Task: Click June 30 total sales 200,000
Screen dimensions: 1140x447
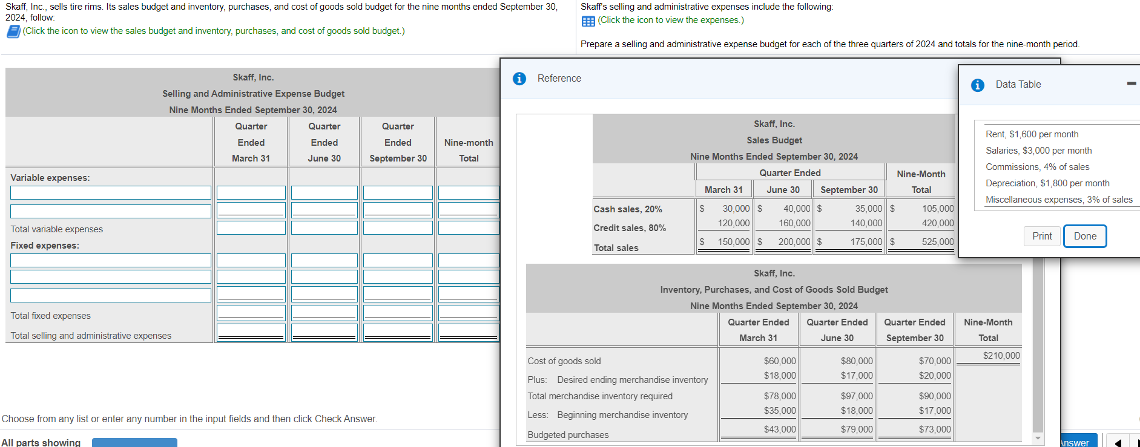Action: click(x=794, y=242)
